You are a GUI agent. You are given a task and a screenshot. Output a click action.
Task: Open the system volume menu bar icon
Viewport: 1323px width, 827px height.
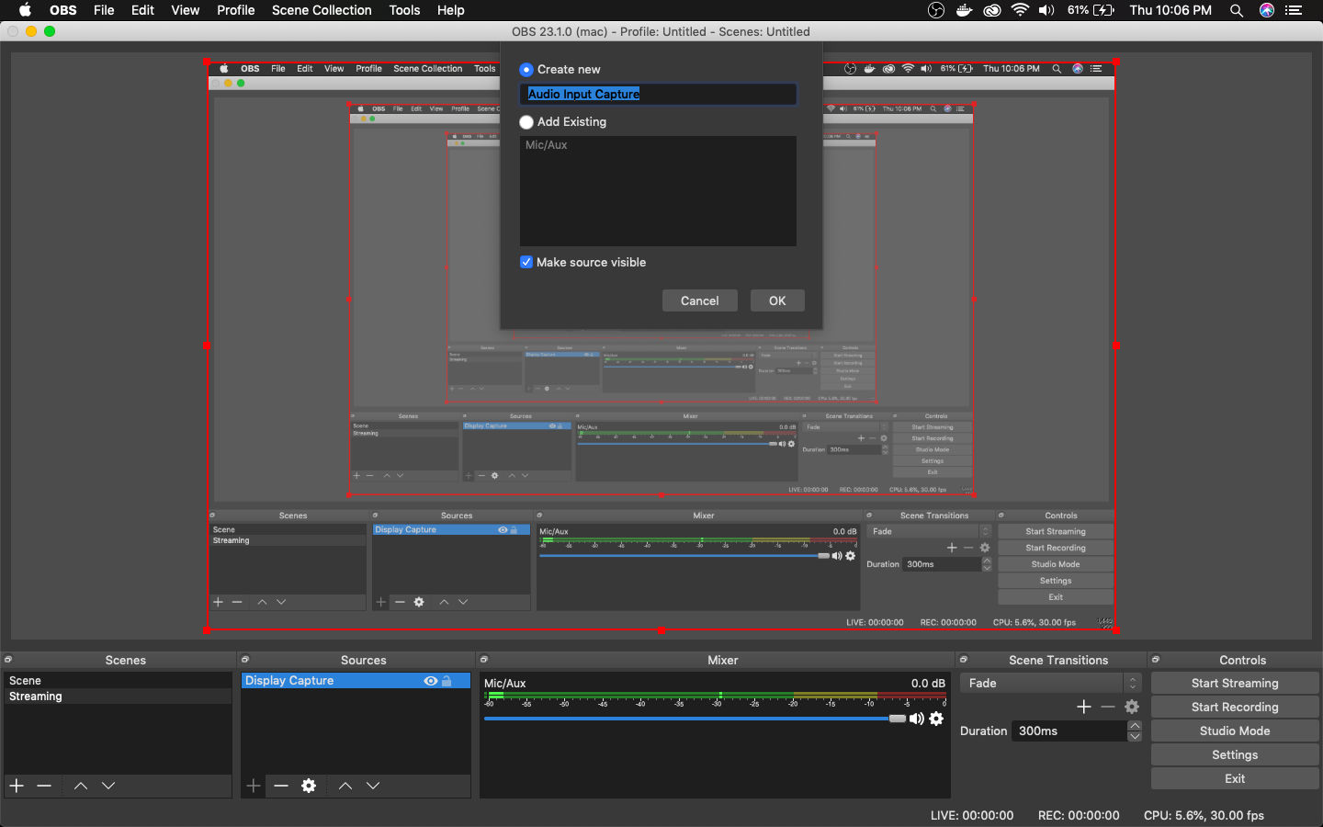click(x=1046, y=10)
